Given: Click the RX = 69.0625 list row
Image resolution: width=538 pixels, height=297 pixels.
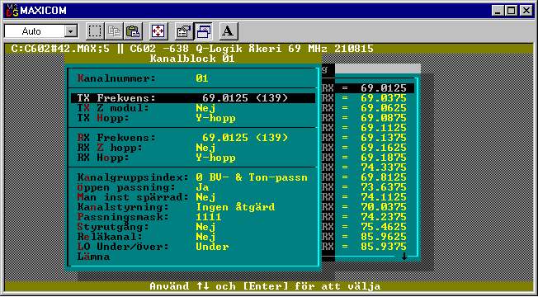Looking at the screenshot, I should [368, 108].
